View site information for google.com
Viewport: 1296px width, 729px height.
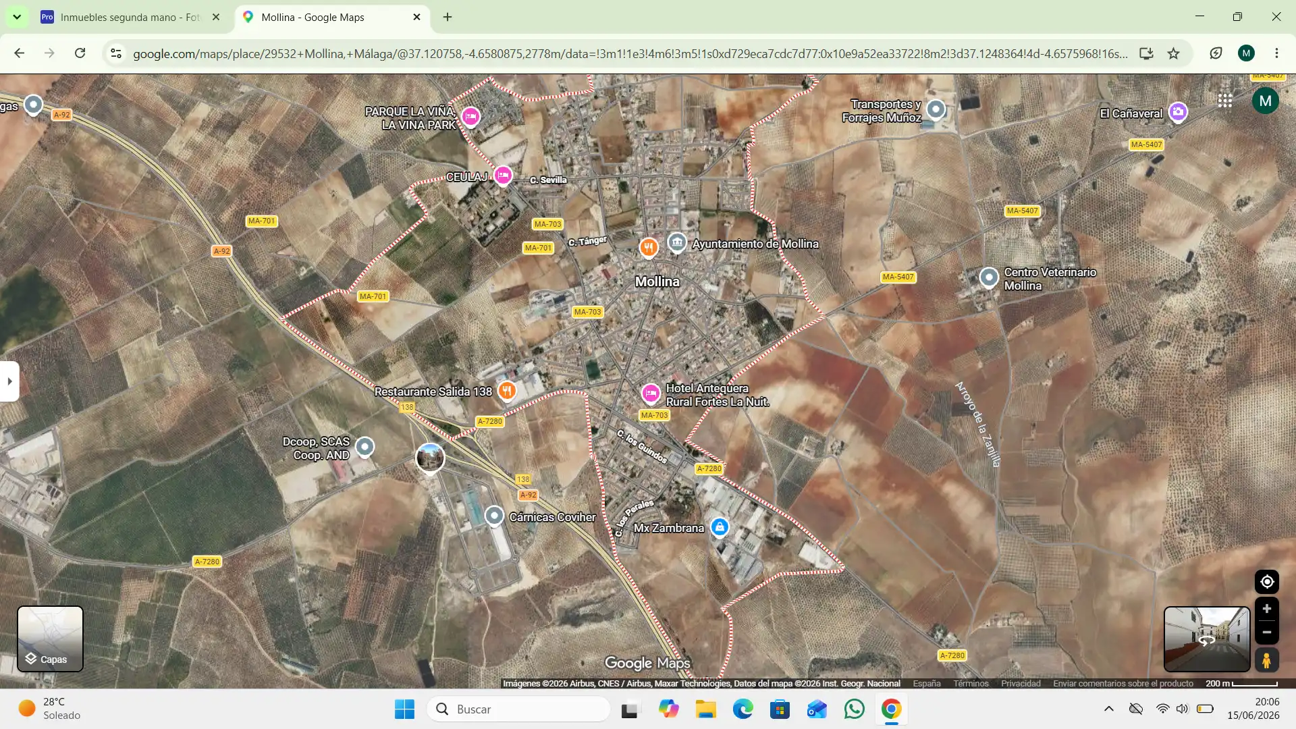coord(116,53)
